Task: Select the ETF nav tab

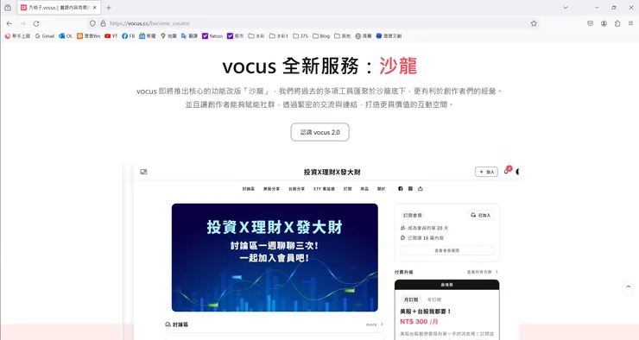Action: (325, 189)
